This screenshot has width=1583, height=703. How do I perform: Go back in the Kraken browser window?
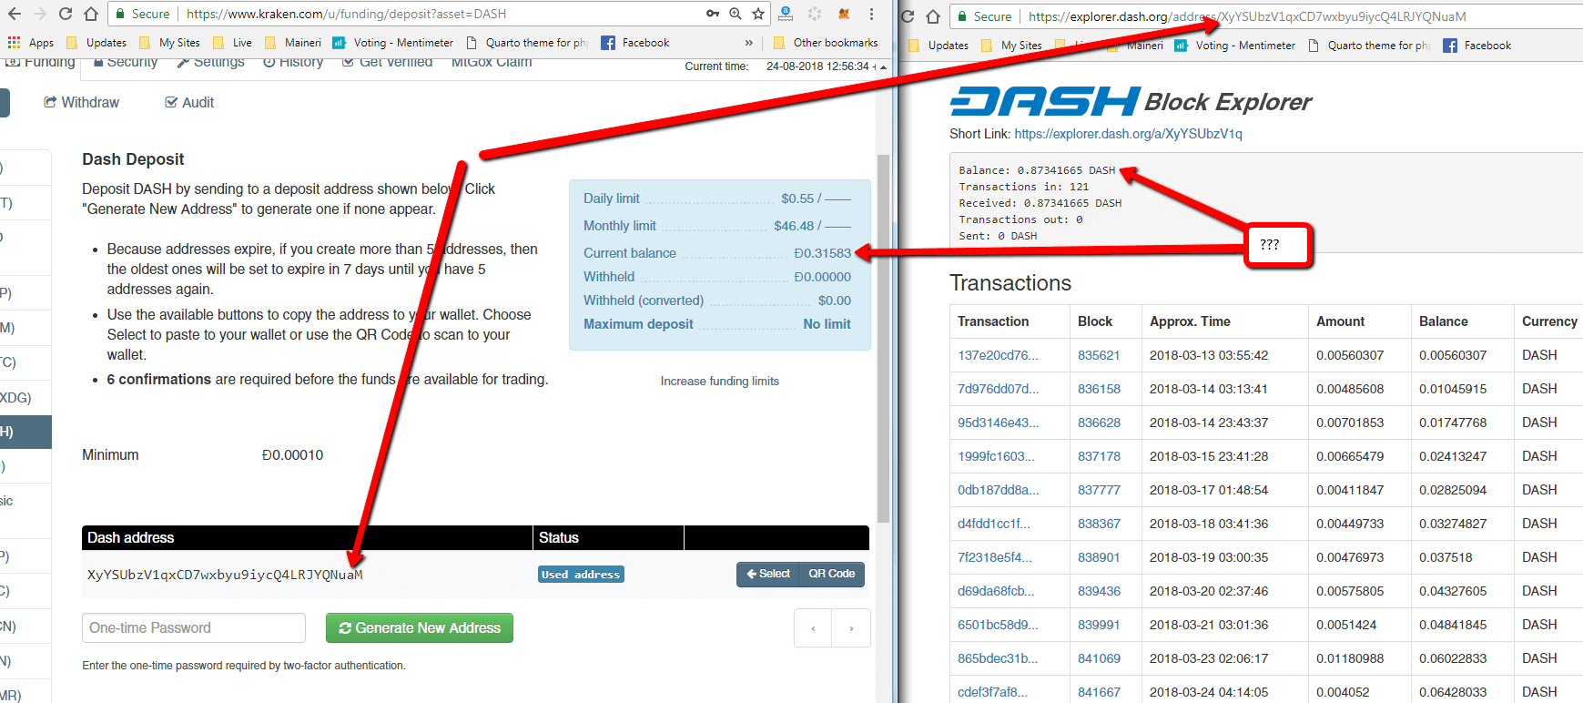click(x=15, y=14)
